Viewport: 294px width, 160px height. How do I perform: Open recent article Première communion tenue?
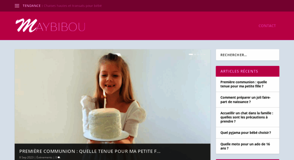click(x=244, y=84)
